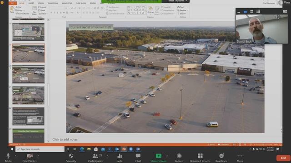Click the green Share Screen button
The height and width of the screenshot is (163, 291).
click(159, 158)
